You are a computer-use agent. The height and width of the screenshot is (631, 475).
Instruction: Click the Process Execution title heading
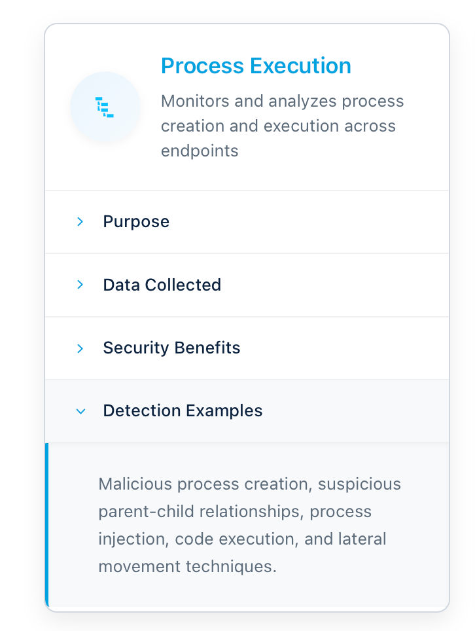click(x=256, y=66)
